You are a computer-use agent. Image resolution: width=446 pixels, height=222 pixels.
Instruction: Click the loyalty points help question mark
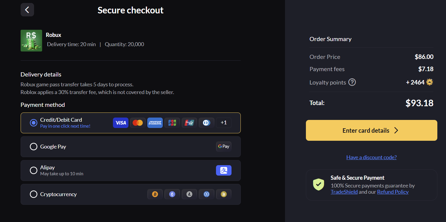click(352, 82)
